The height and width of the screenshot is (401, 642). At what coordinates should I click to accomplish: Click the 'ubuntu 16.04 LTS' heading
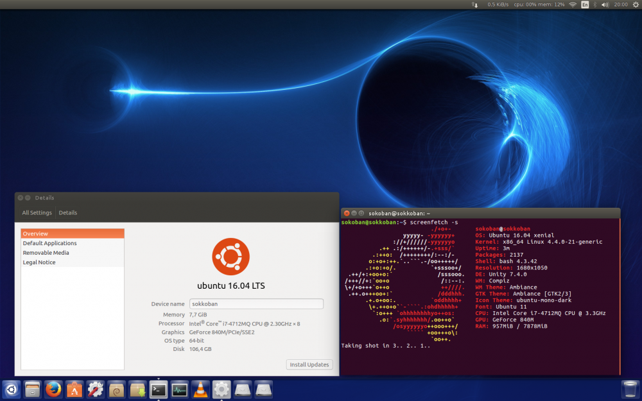point(231,286)
